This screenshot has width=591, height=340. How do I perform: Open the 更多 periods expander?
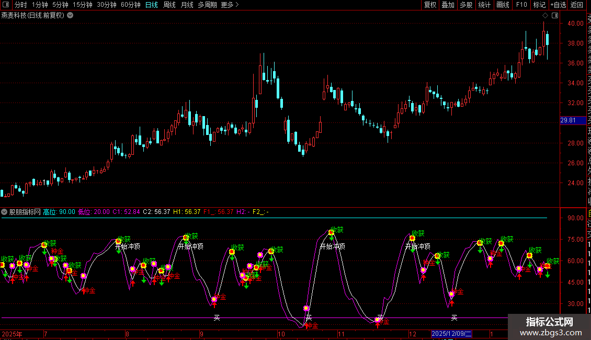point(230,5)
